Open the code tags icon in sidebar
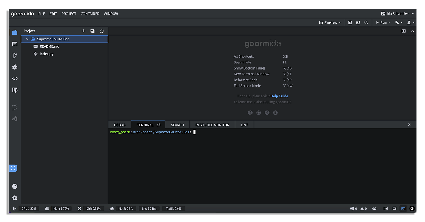 (x=15, y=78)
